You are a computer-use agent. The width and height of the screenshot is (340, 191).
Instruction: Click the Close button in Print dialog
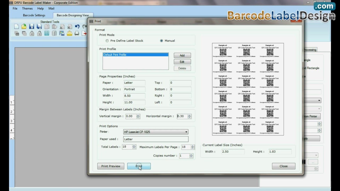(x=283, y=166)
